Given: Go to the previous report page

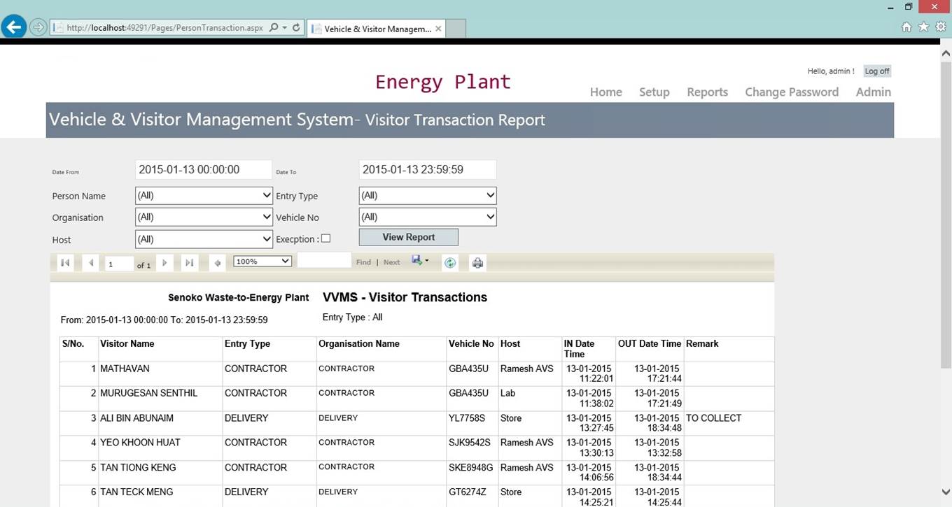Looking at the screenshot, I should 91,262.
